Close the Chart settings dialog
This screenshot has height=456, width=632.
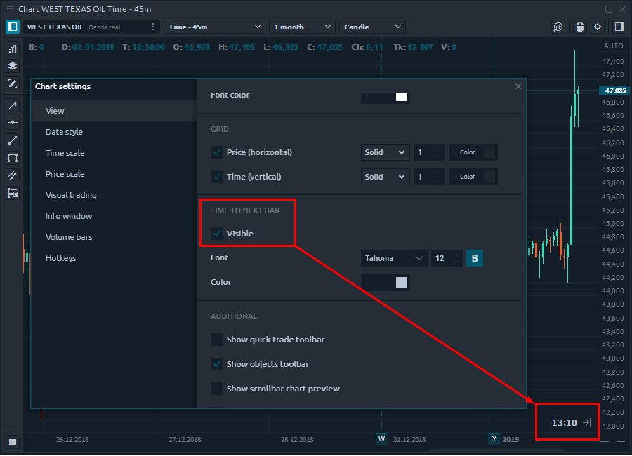(x=518, y=86)
